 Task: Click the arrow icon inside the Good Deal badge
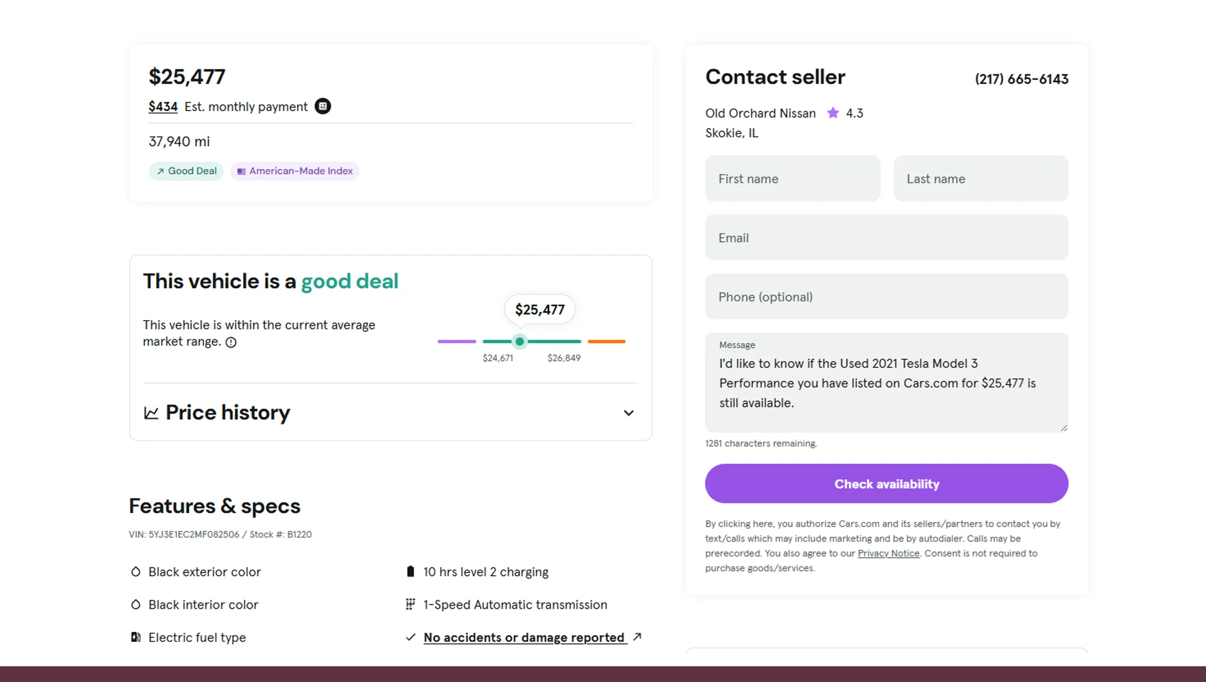(x=160, y=171)
